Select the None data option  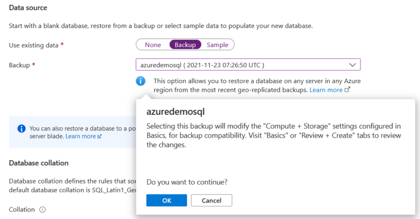coord(153,45)
